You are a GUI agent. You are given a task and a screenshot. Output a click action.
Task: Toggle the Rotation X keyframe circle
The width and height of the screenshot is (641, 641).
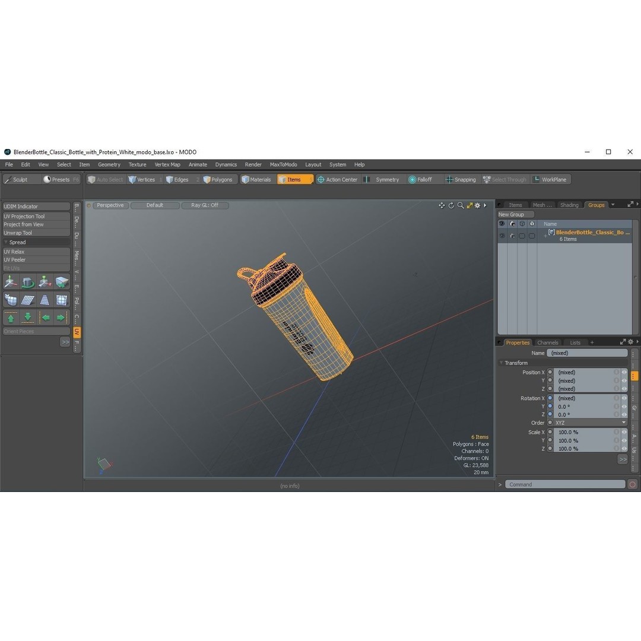(x=550, y=398)
